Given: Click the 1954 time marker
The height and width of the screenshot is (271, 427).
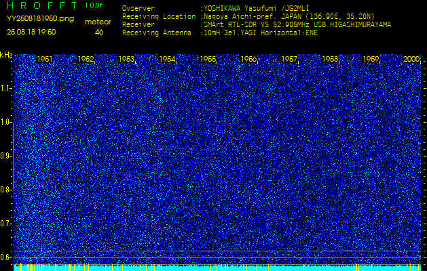Looking at the screenshot, I should [x=167, y=59].
